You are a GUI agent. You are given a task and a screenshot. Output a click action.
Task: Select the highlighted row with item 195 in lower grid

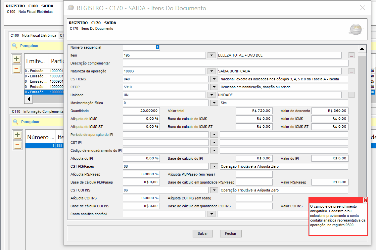(x=44, y=146)
